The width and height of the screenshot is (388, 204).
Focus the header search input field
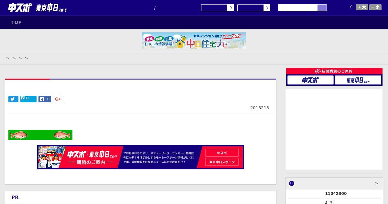298,8
